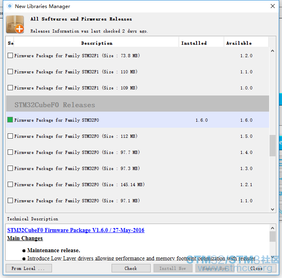Select the STM32CubeF0 Releases group header
This screenshot has width=282, height=278.
(x=138, y=104)
